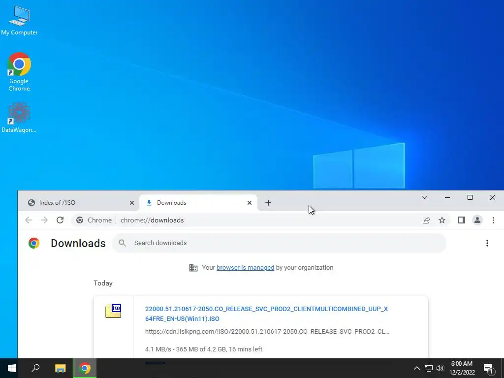Image resolution: width=504 pixels, height=378 pixels.
Task: Open File Explorer from taskbar
Action: [x=60, y=368]
